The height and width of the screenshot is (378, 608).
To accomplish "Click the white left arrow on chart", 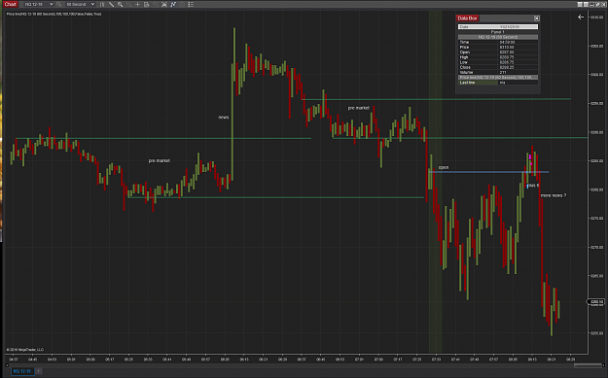I will (x=581, y=17).
